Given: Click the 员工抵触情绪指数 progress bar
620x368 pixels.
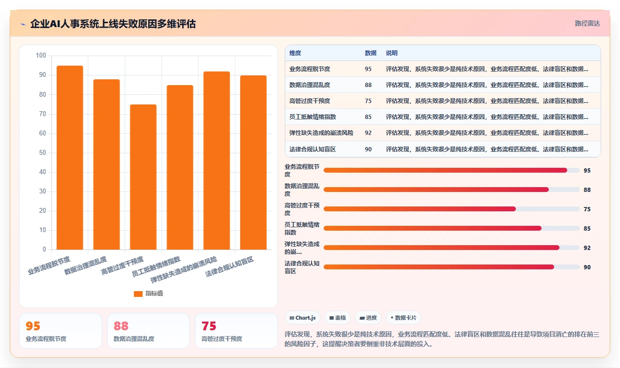Looking at the screenshot, I should [451, 228].
